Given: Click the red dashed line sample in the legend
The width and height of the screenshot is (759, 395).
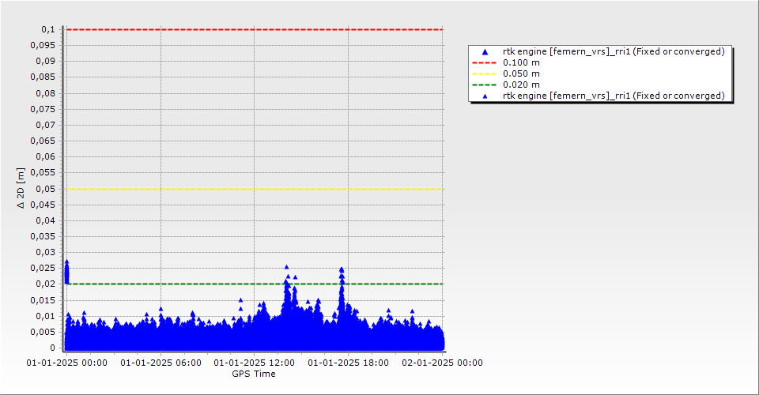Looking at the screenshot, I should [485, 62].
